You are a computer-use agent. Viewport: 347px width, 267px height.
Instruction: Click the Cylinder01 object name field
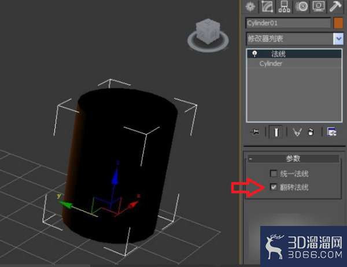coord(288,23)
